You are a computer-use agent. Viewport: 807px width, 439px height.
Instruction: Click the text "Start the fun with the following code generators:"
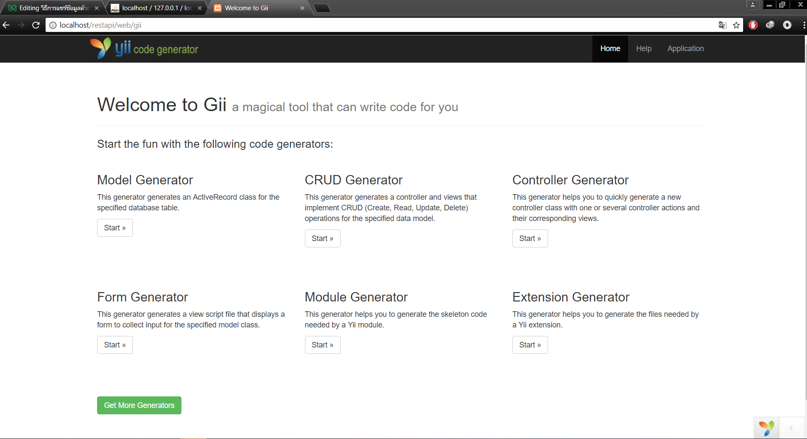pyautogui.click(x=215, y=144)
